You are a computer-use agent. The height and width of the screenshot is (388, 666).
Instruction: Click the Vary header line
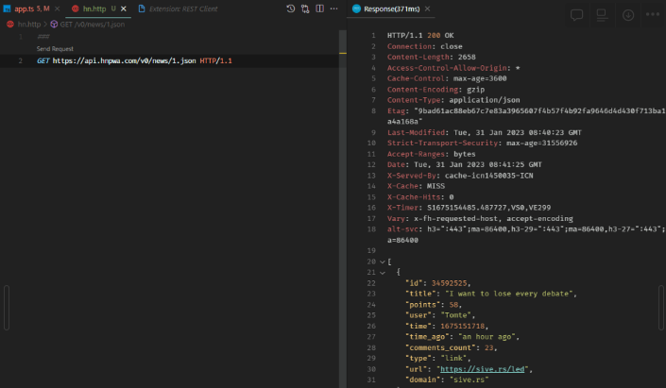click(x=480, y=219)
